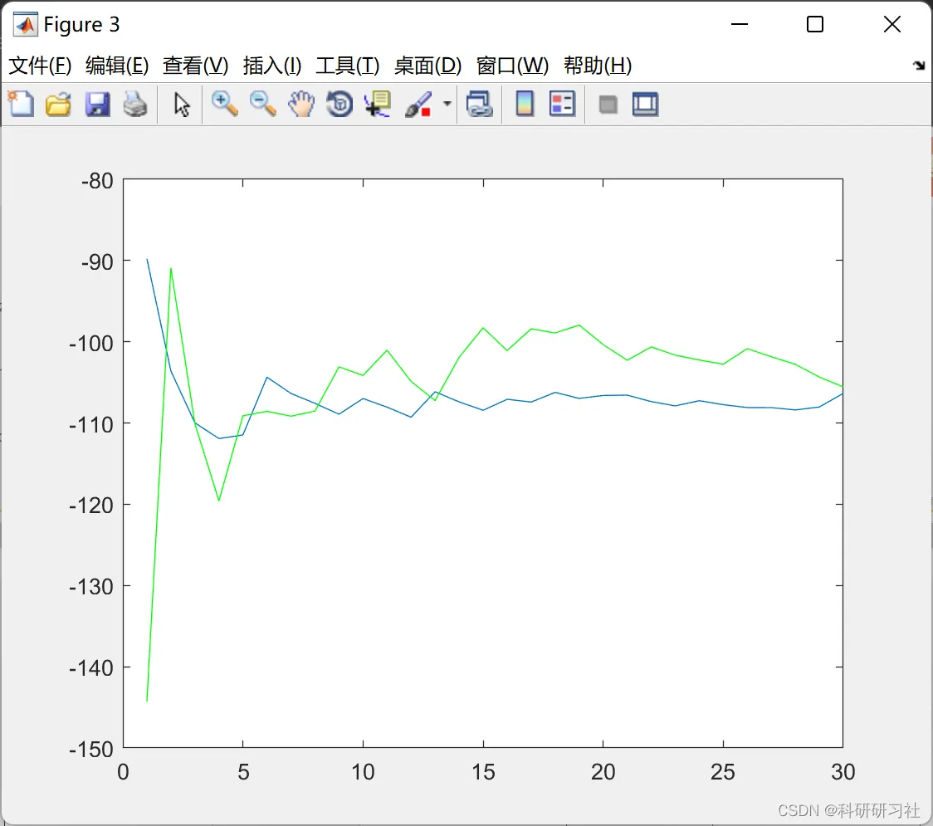
Task: Activate the Zoom In tool
Action: click(x=224, y=104)
